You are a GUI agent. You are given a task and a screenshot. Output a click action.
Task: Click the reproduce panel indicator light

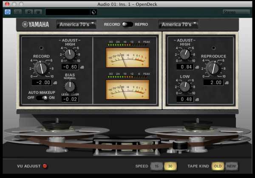tap(213, 48)
